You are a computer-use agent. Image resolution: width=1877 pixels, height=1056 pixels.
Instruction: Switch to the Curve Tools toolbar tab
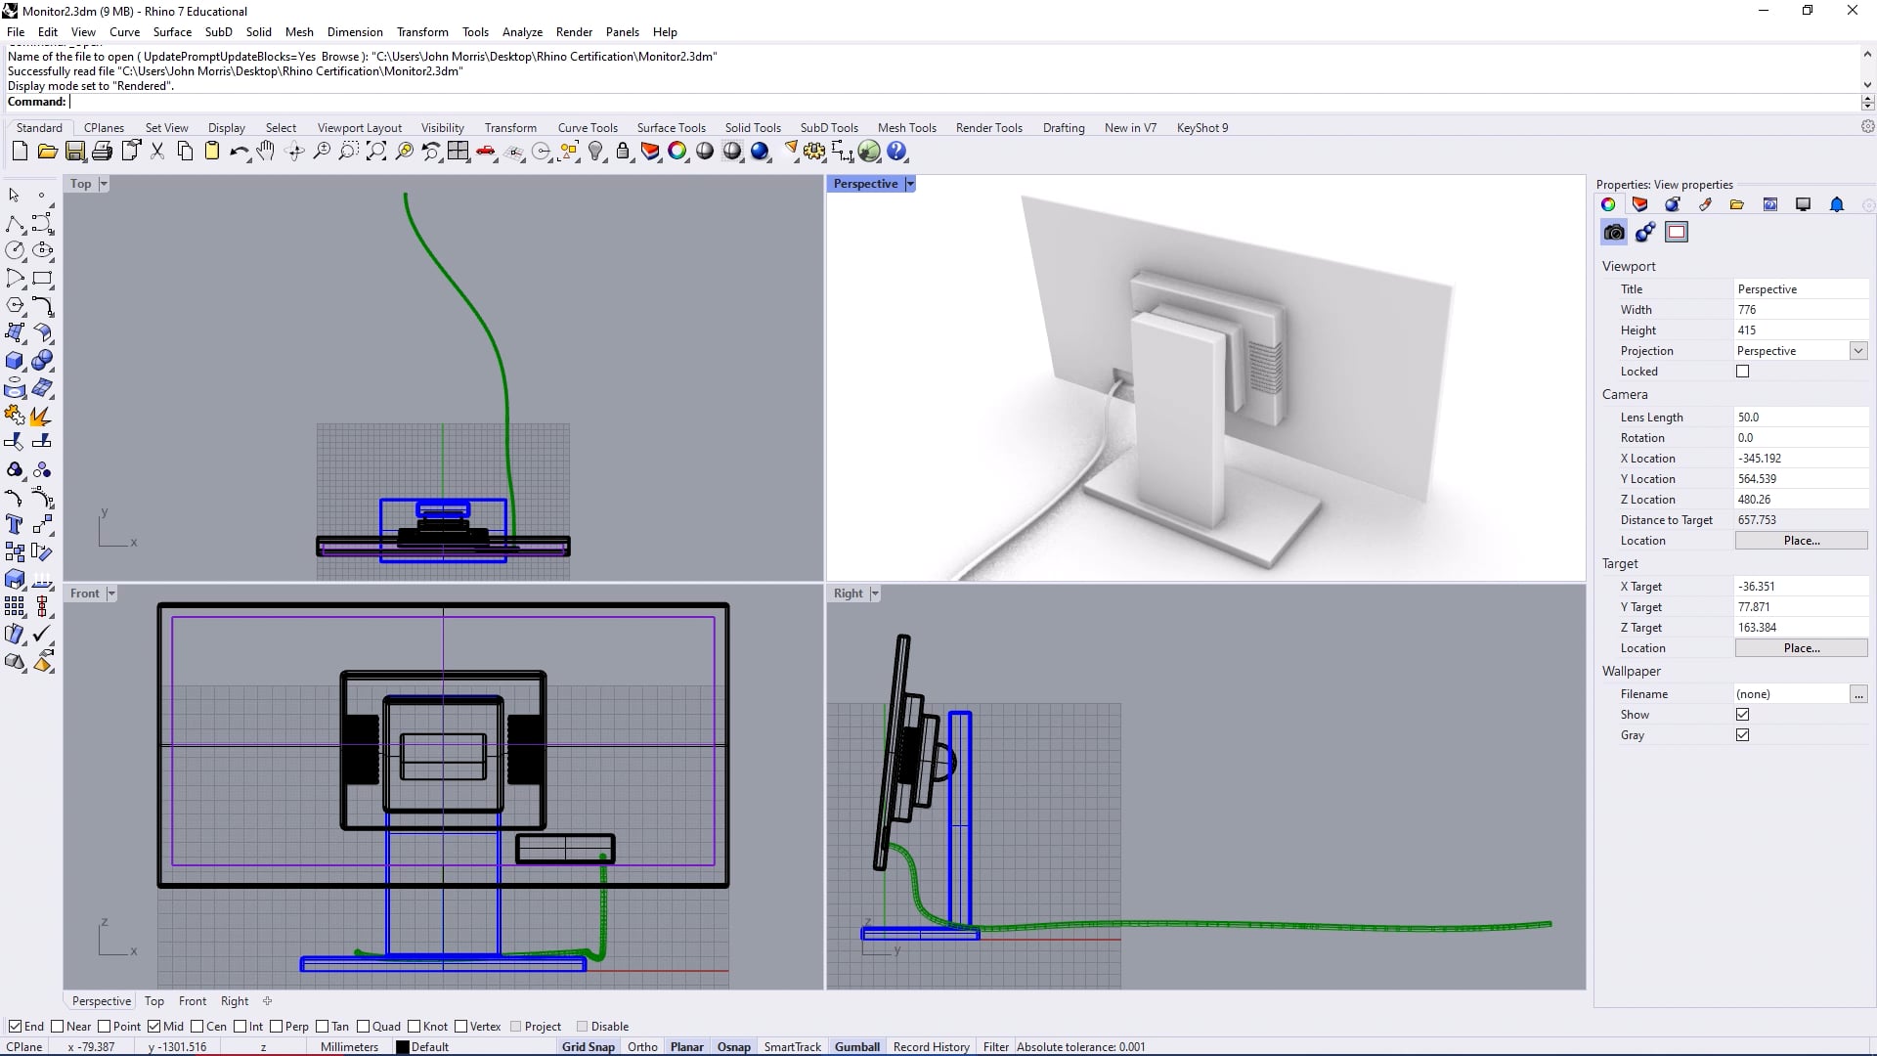pos(588,128)
